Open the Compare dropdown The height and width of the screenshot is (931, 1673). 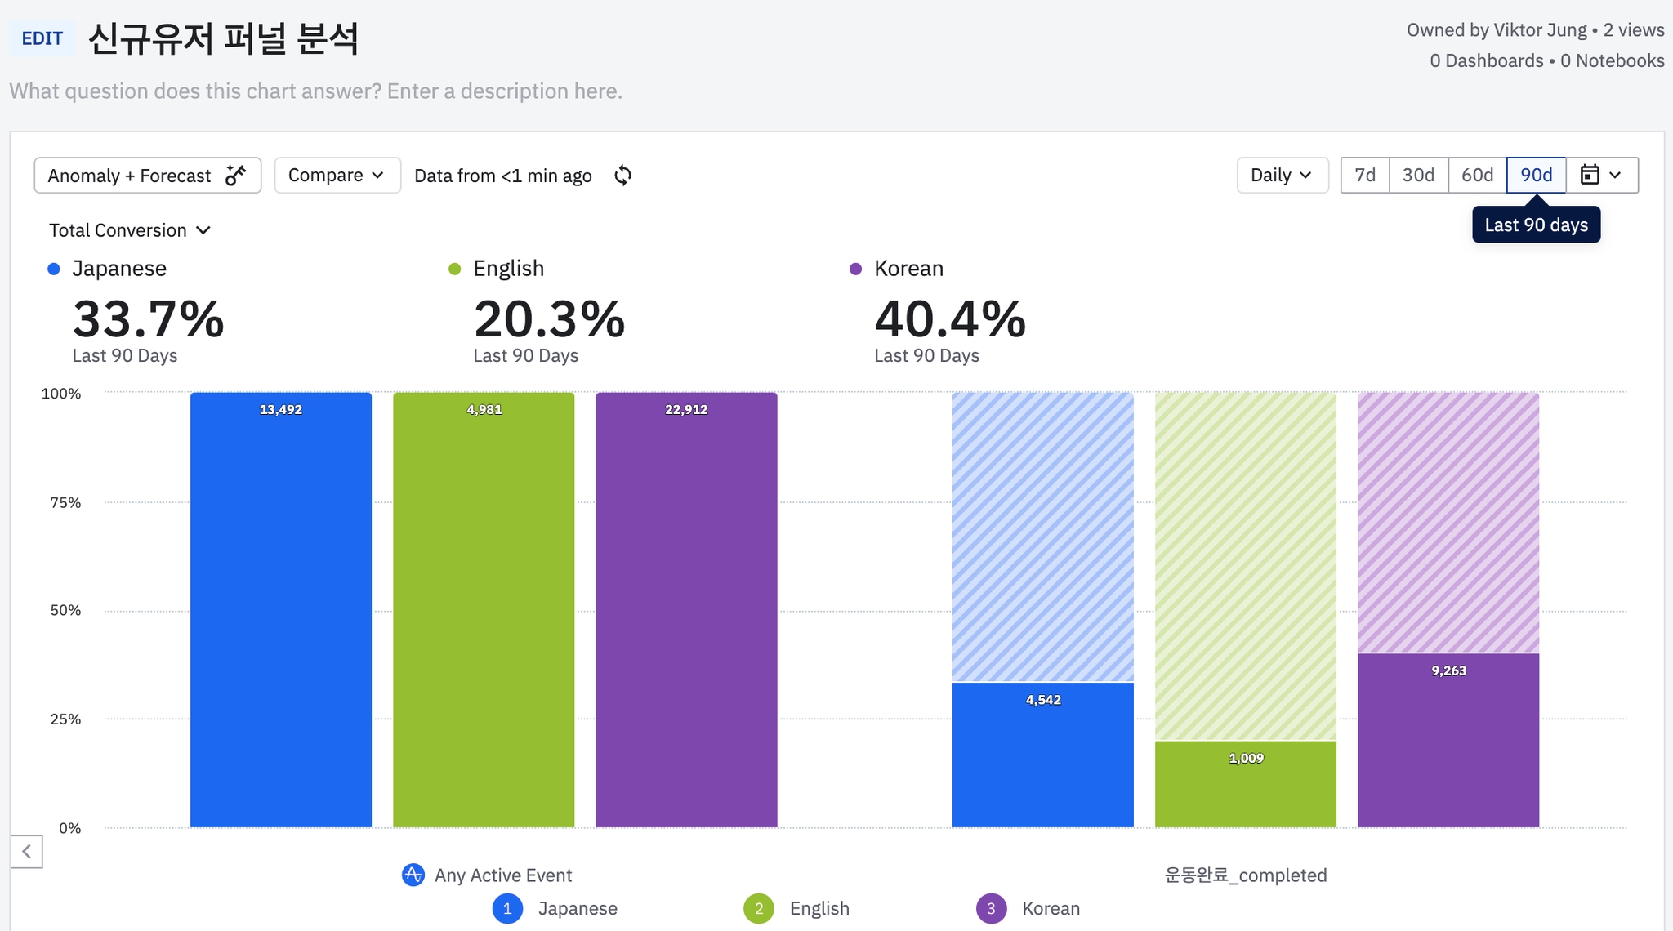337,175
